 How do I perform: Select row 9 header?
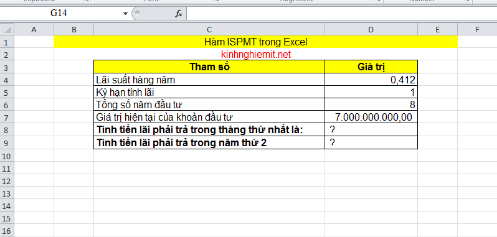click(x=7, y=143)
